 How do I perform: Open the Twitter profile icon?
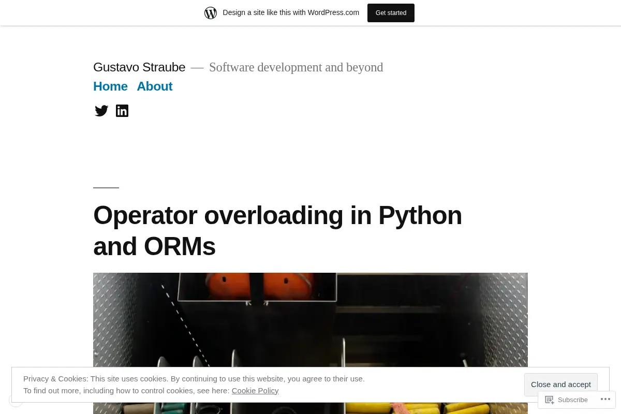point(101,111)
